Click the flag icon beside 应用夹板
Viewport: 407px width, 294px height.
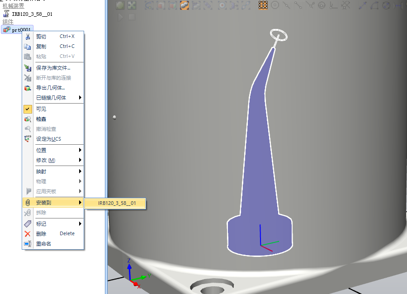[x=28, y=191]
